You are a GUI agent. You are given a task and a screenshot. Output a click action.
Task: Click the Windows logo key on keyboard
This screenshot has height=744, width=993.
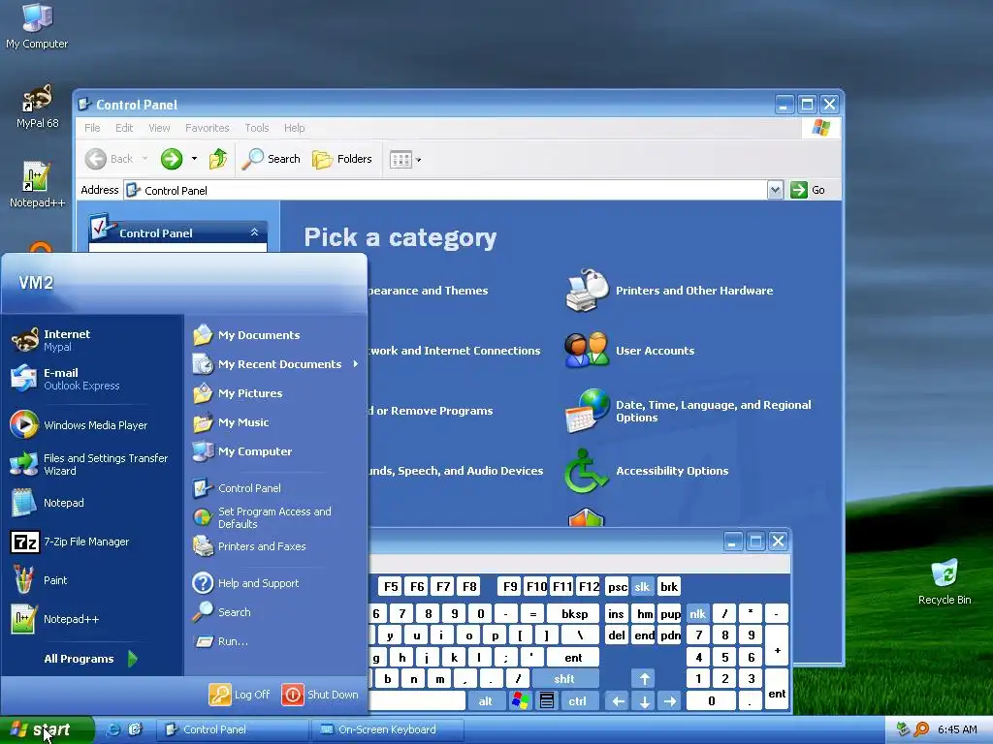(520, 701)
